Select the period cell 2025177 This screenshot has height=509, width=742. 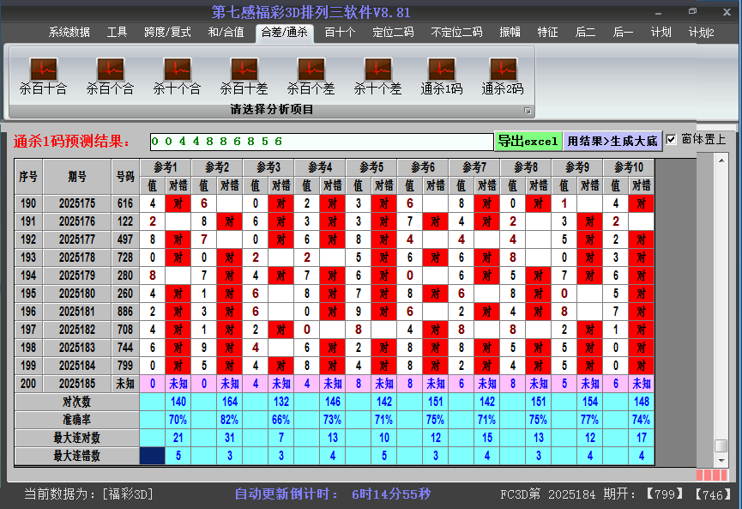point(77,239)
